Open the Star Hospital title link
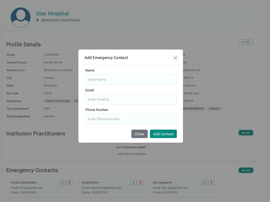Screen dimensions: 270x202 click(52, 13)
